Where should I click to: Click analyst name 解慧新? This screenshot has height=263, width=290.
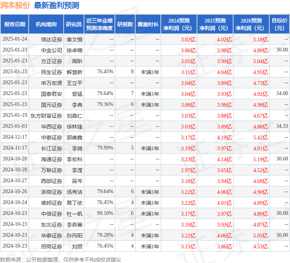(x=75, y=72)
